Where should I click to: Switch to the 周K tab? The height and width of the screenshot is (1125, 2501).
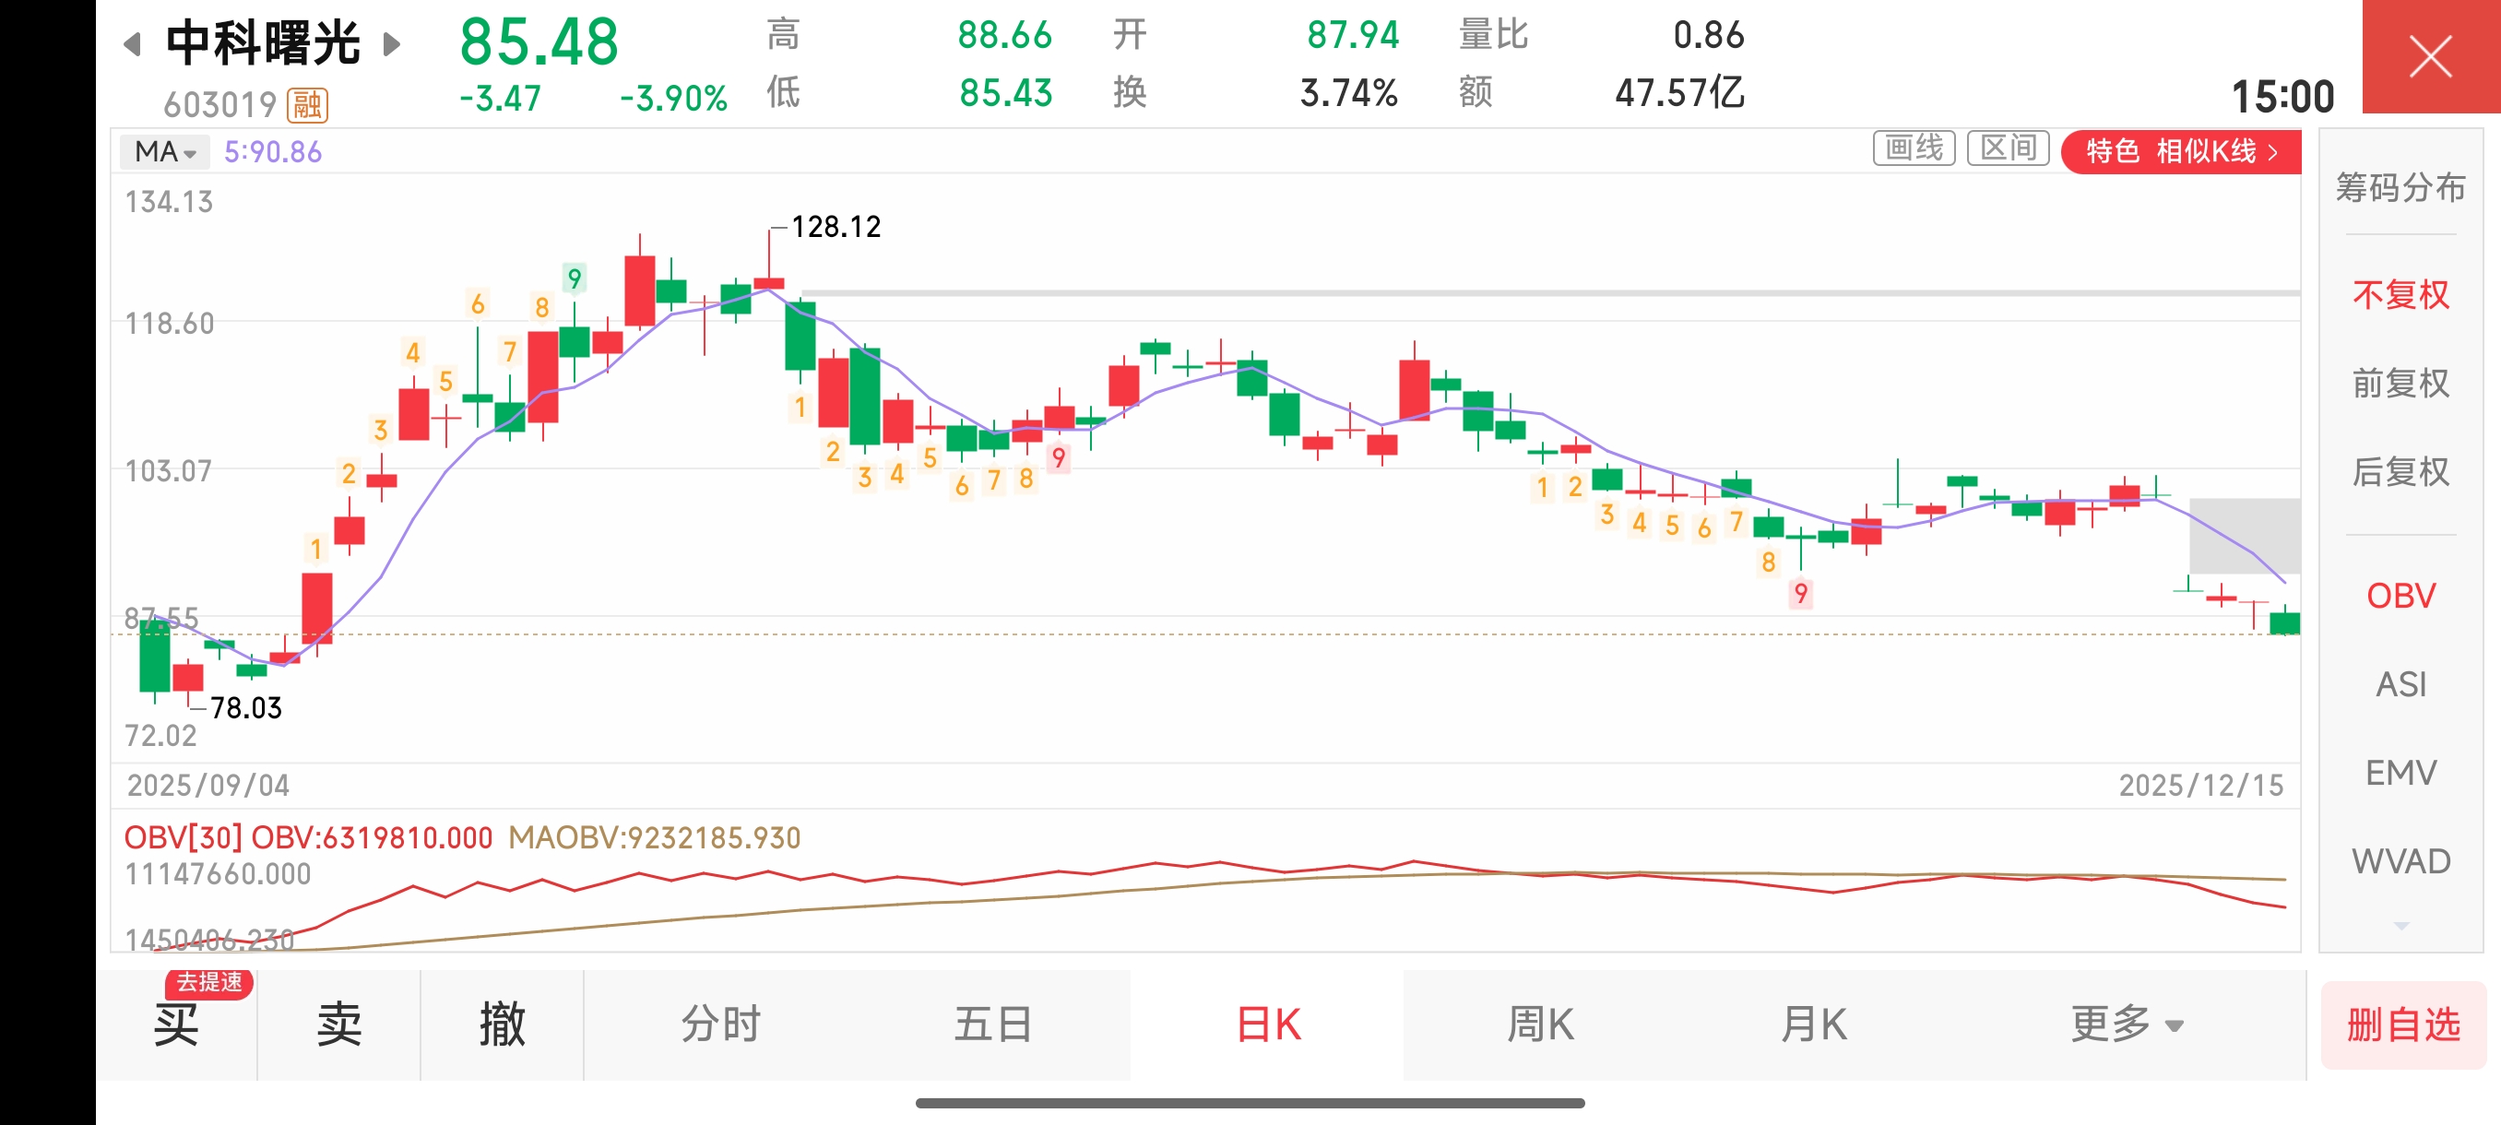pos(1539,1024)
